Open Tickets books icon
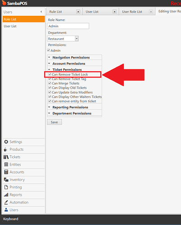 (x=6, y=157)
